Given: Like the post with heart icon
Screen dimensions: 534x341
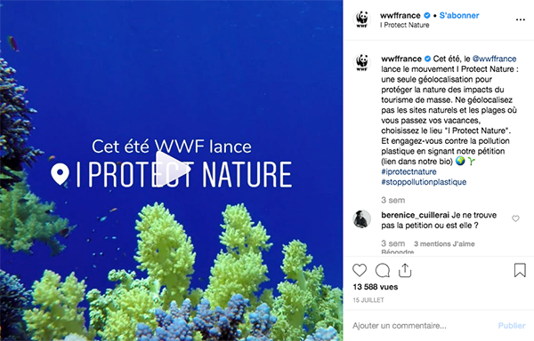Looking at the screenshot, I should [360, 270].
